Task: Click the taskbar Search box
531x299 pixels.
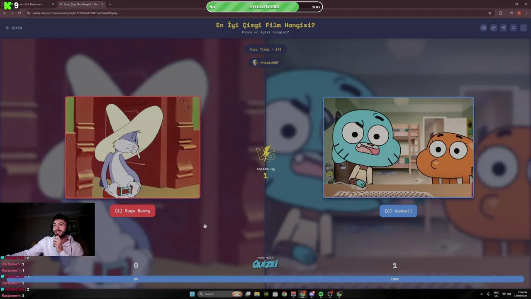Action: [x=220, y=294]
